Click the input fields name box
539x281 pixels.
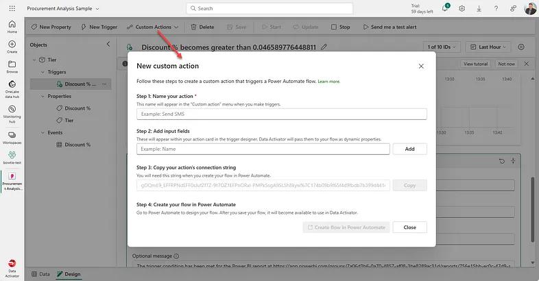[263, 149]
